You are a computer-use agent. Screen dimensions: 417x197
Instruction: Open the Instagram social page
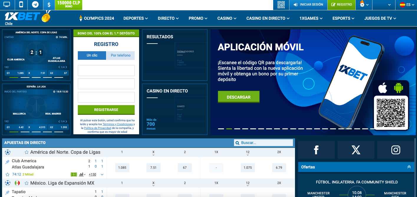(395, 150)
